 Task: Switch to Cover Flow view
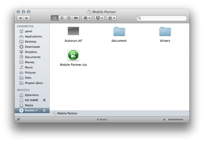click(x=76, y=18)
